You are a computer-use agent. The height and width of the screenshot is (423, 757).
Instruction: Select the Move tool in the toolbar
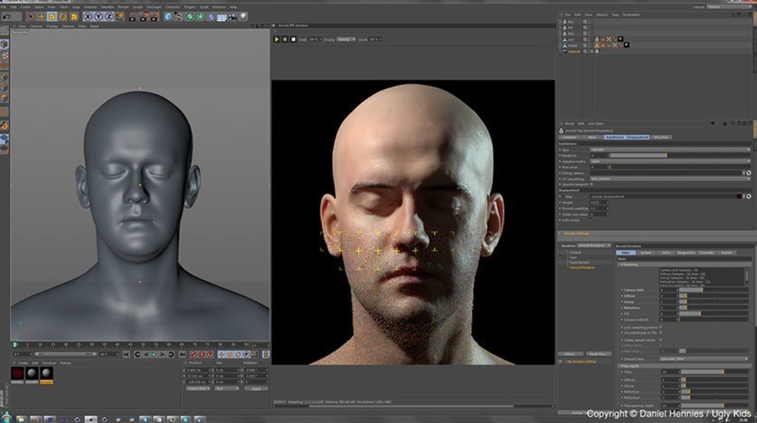[41, 16]
